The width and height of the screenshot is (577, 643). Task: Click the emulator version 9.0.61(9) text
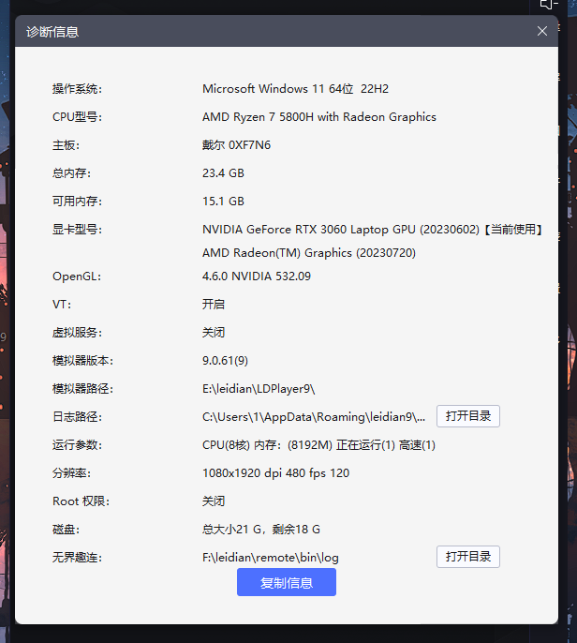click(225, 361)
